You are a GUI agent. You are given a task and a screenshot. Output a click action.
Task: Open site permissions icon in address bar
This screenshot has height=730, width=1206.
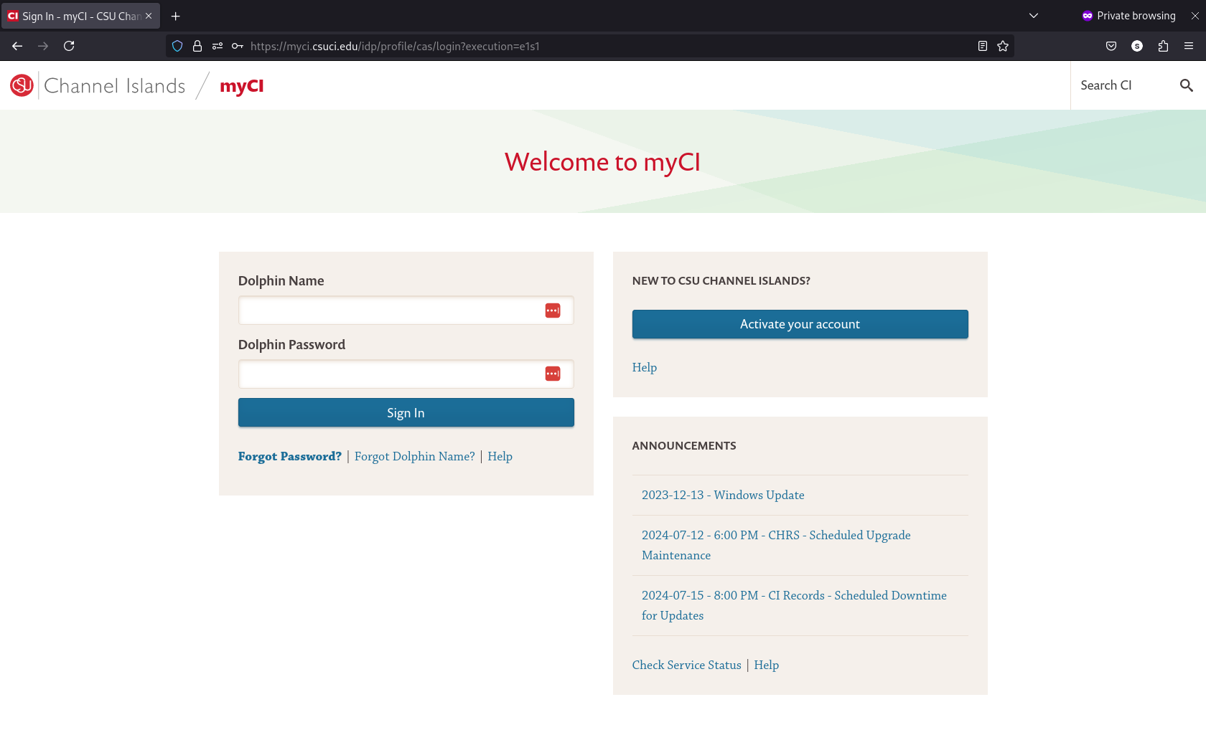point(218,46)
